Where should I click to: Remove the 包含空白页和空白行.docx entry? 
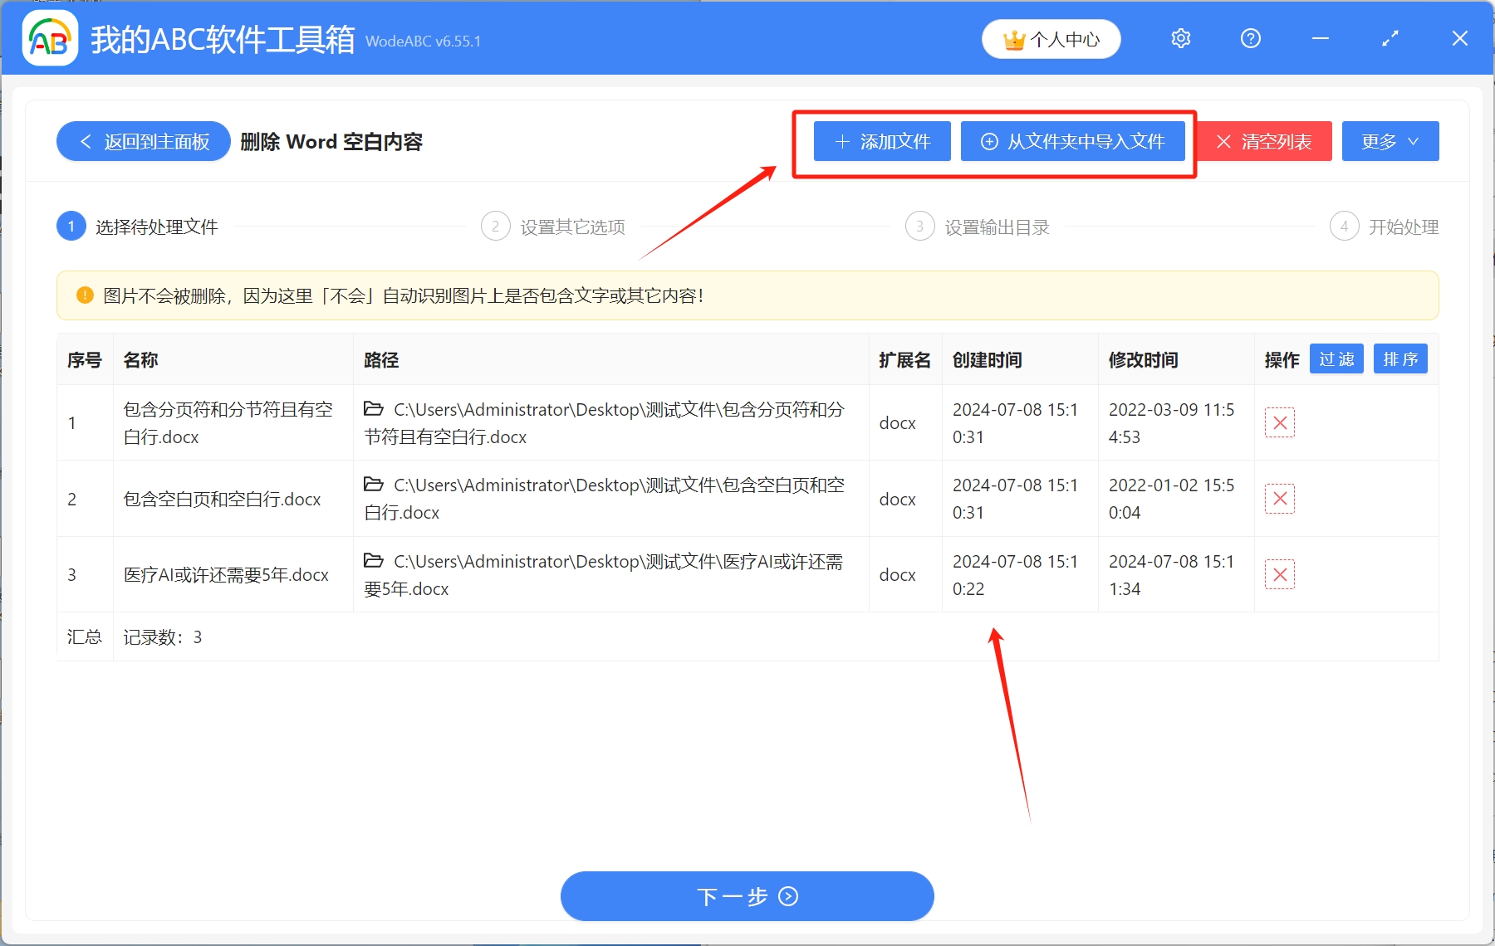pyautogui.click(x=1279, y=499)
